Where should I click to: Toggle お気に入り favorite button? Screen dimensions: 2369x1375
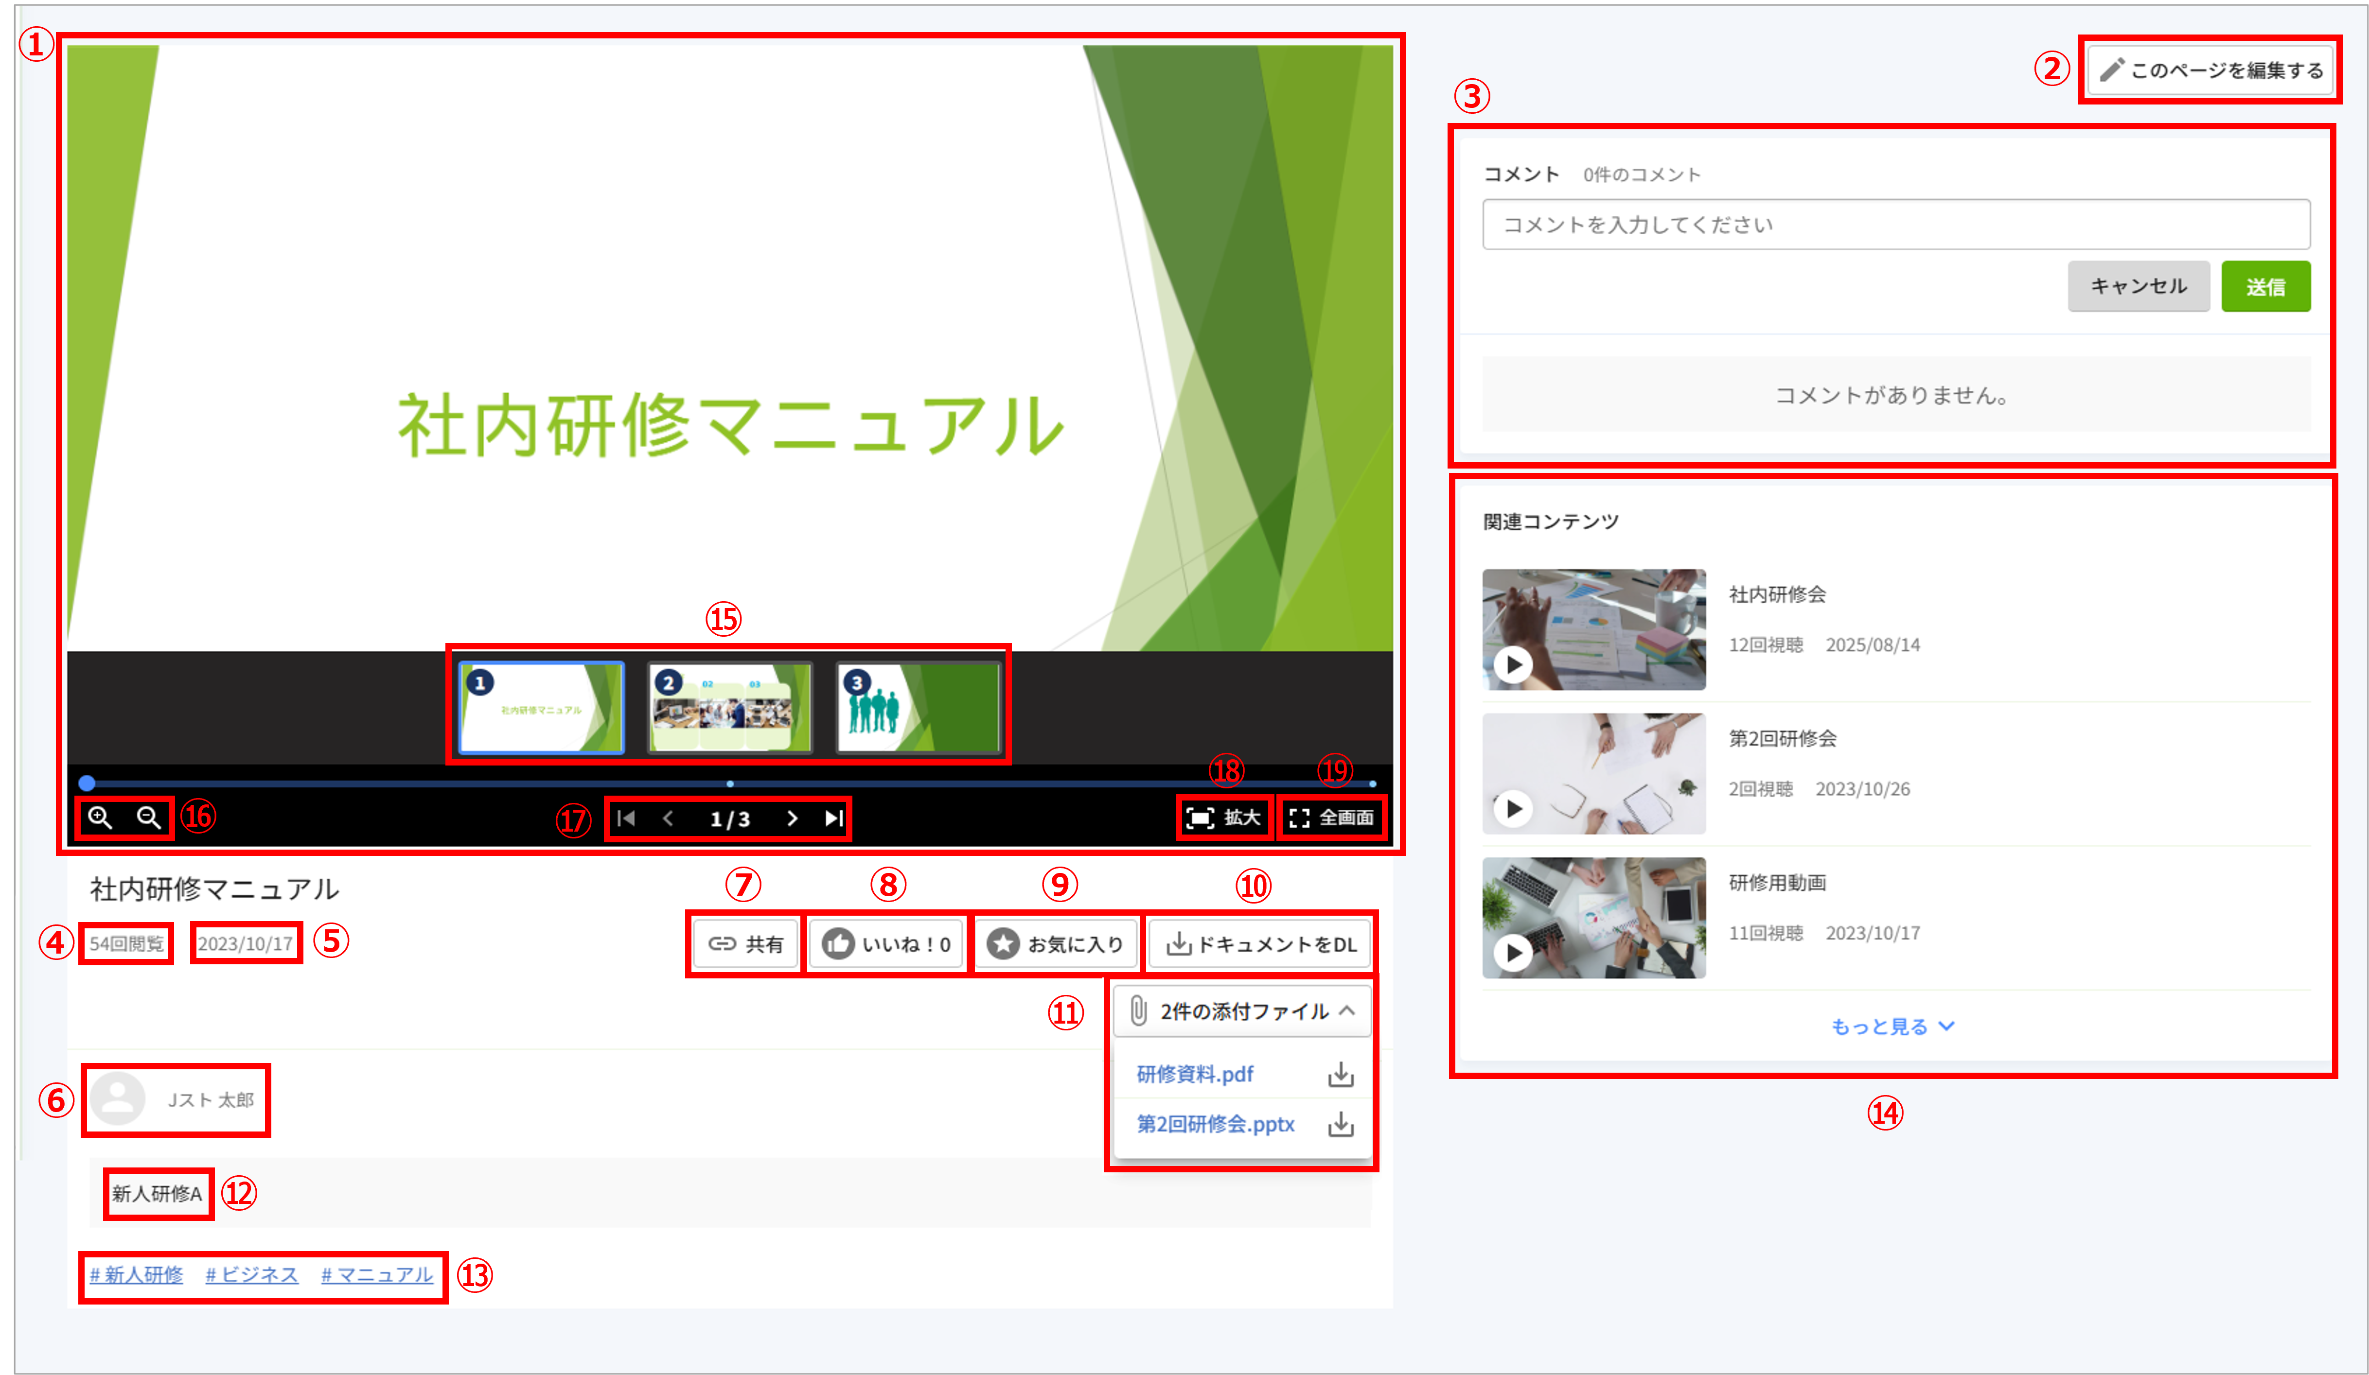pos(1056,943)
